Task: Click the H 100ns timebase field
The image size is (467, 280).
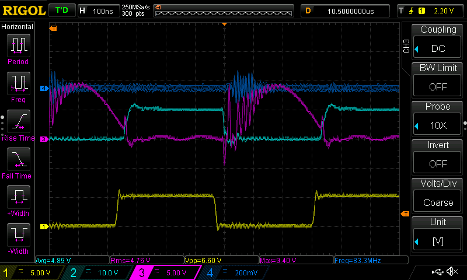Action: pyautogui.click(x=98, y=11)
